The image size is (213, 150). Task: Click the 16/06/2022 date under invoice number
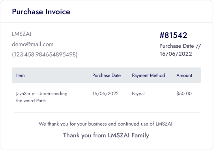pos(176,54)
